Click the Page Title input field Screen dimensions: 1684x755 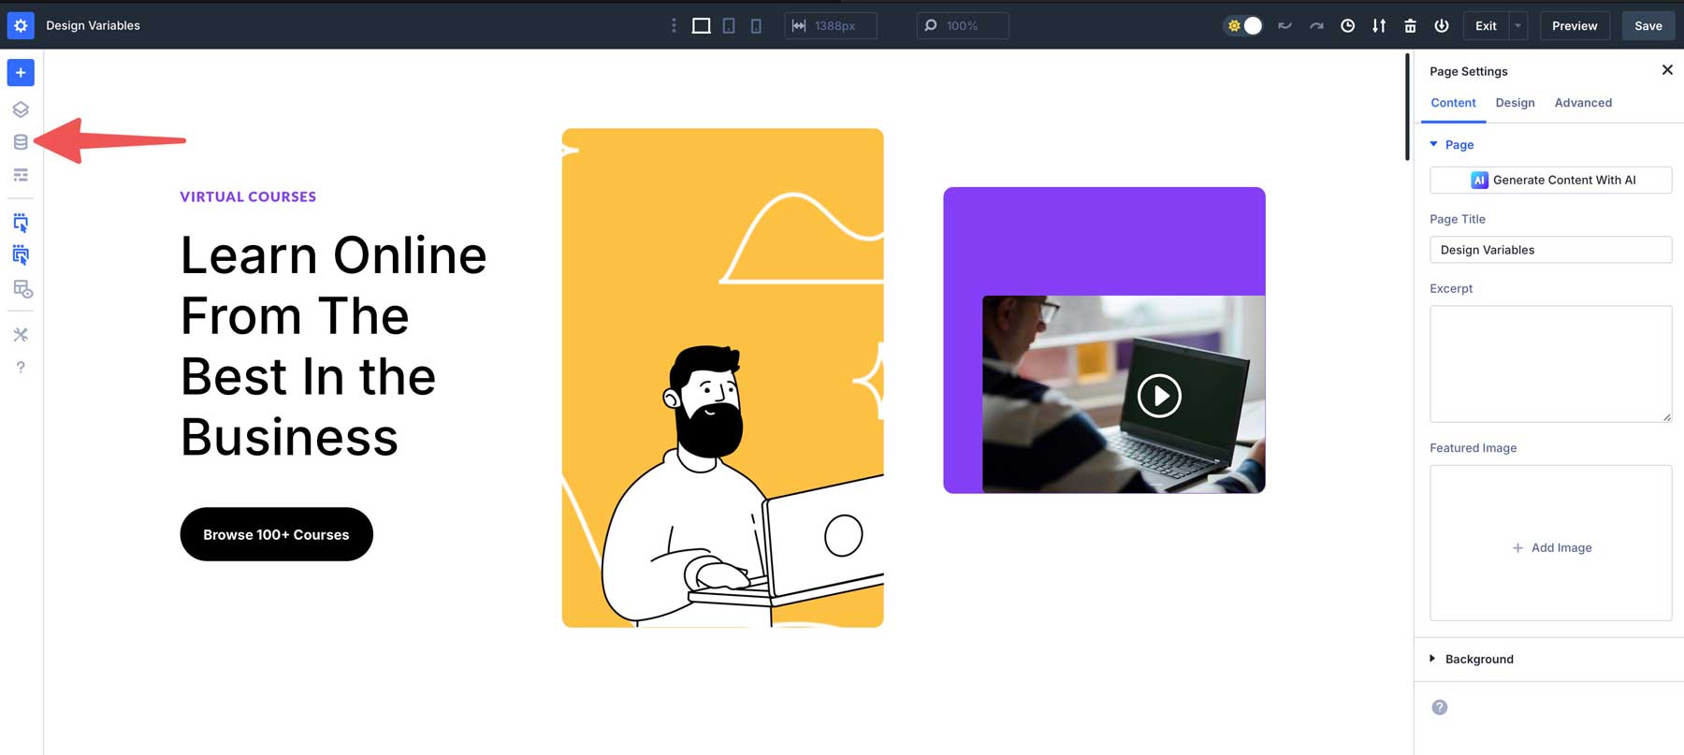tap(1550, 250)
